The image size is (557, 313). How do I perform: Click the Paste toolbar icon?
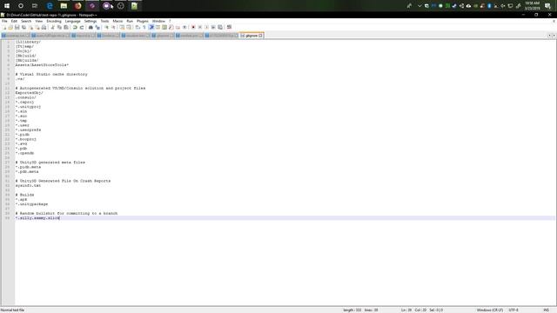pyautogui.click(x=66, y=27)
